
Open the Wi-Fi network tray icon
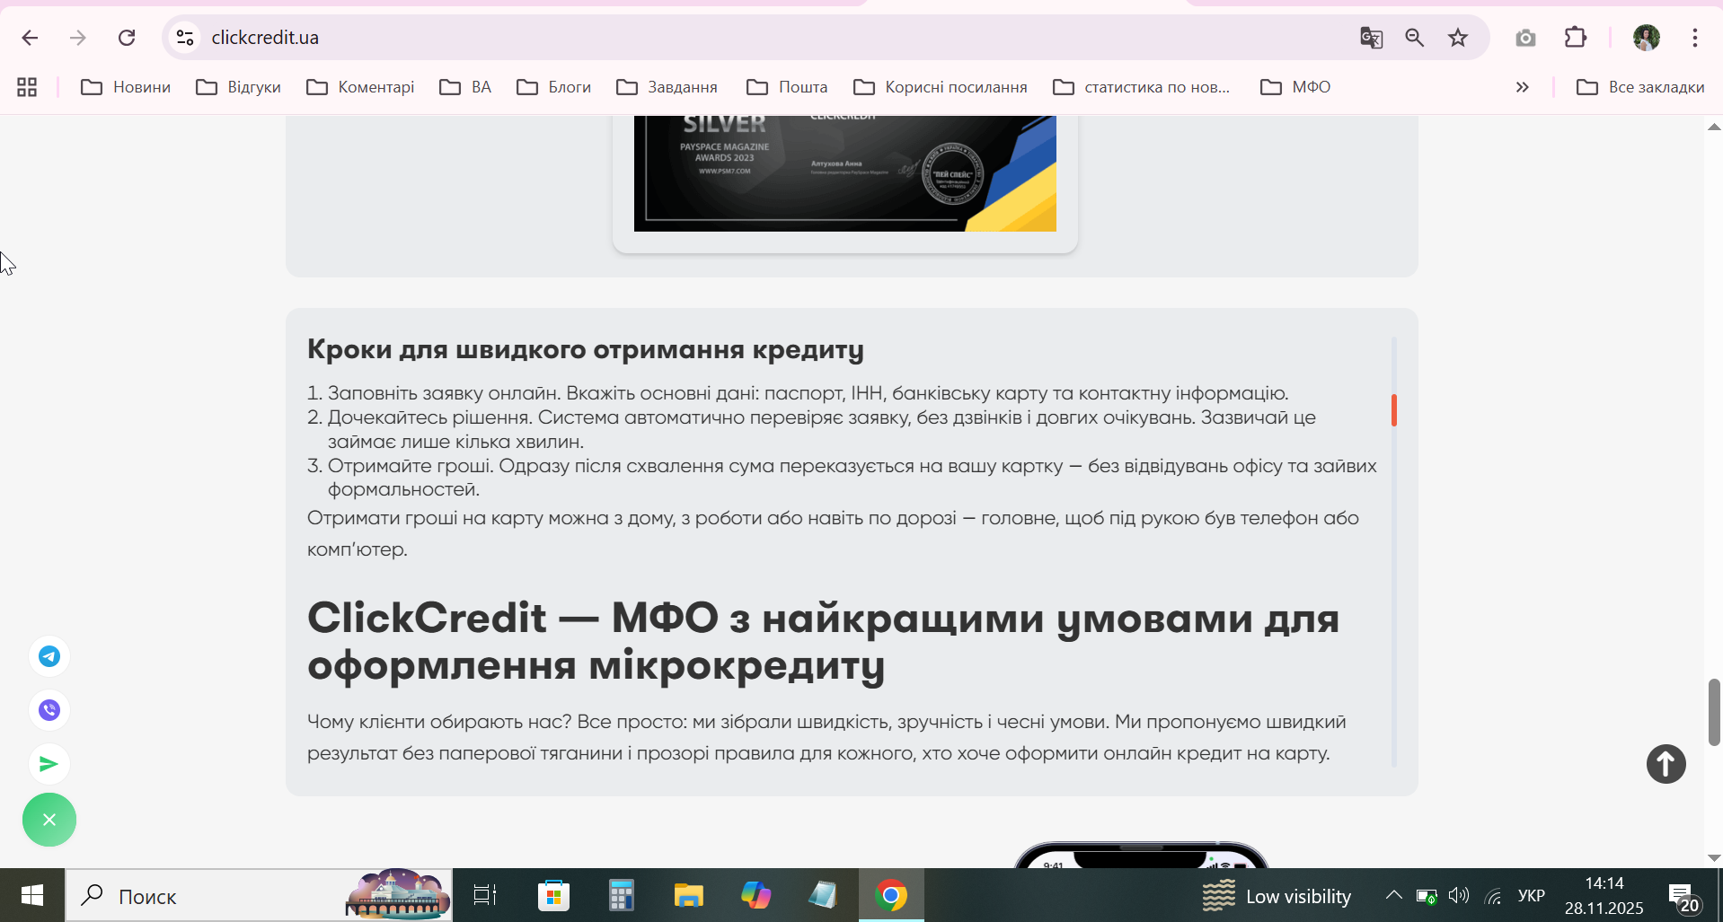1493,896
